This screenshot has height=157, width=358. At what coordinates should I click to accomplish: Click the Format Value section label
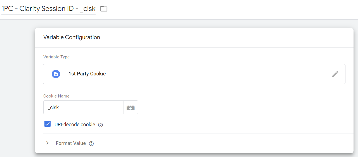pos(71,143)
